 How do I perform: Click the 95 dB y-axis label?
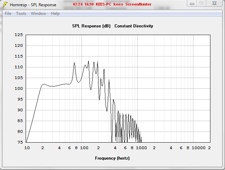click(20, 99)
